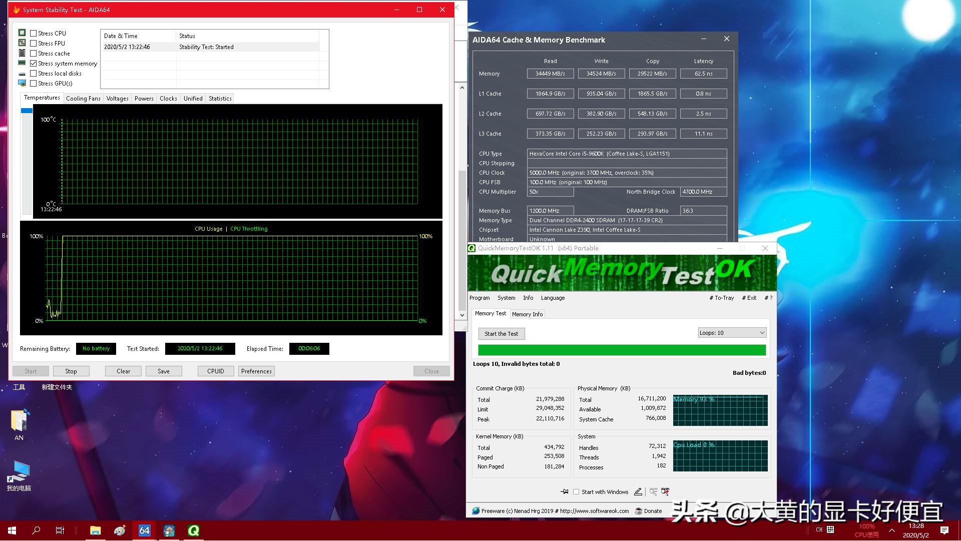961x541 pixels.
Task: Click the Start the Test button
Action: pos(501,333)
